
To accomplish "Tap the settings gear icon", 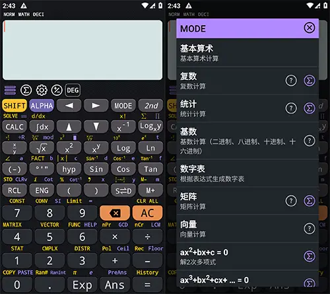I will pyautogui.click(x=42, y=90).
